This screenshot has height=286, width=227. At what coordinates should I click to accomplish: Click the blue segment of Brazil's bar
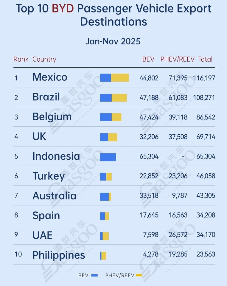click(106, 97)
